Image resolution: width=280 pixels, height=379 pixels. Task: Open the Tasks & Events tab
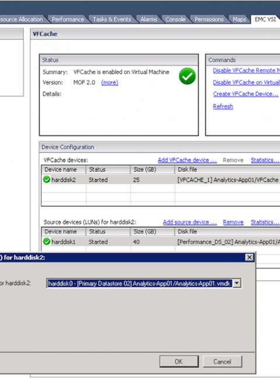112,19
